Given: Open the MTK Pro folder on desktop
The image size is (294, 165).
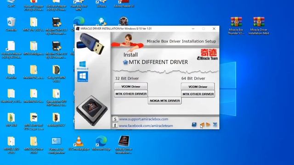Looking at the screenshot, I should pos(34,24).
